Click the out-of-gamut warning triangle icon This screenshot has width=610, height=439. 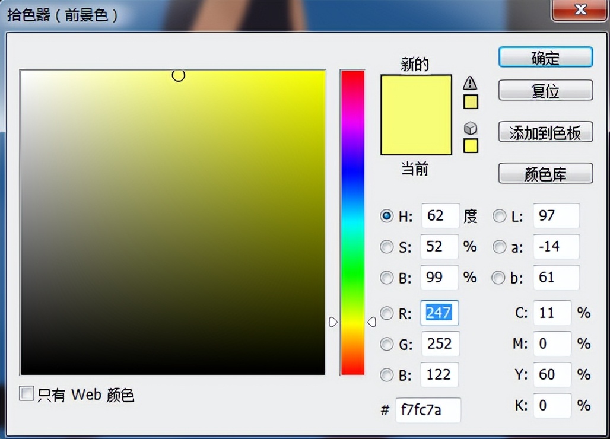pos(470,83)
